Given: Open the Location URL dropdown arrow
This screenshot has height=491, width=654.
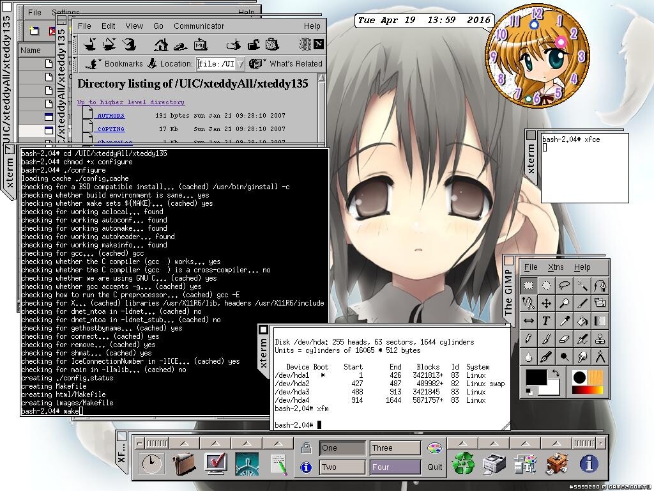Looking at the screenshot, I should coord(240,64).
